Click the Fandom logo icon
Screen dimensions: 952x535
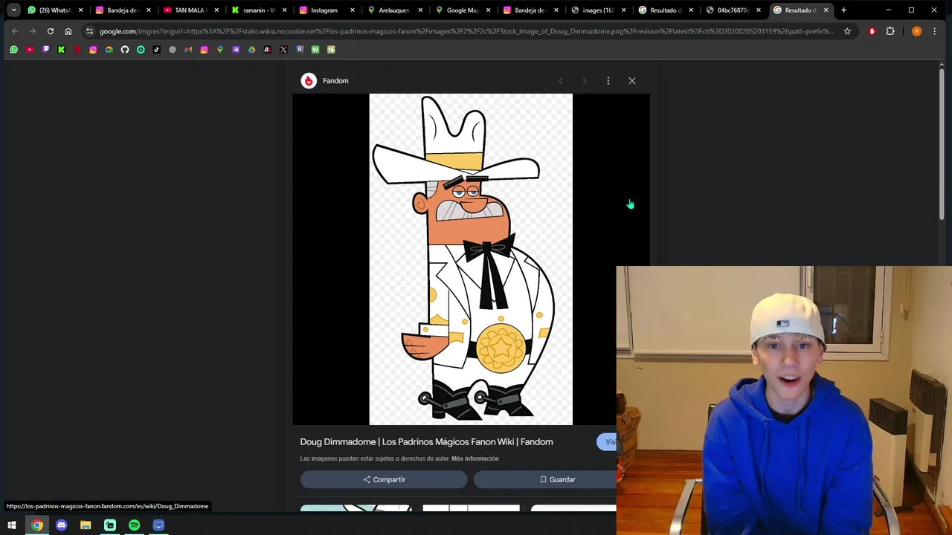(x=309, y=80)
